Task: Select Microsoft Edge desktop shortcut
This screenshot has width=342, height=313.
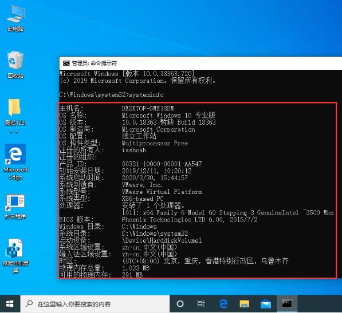Action: click(x=15, y=161)
